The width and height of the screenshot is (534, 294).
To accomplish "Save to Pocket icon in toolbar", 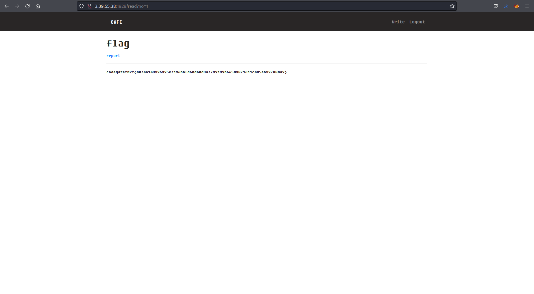I will point(496,6).
